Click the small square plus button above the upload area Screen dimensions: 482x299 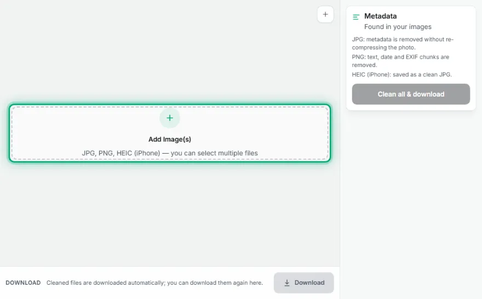[325, 14]
